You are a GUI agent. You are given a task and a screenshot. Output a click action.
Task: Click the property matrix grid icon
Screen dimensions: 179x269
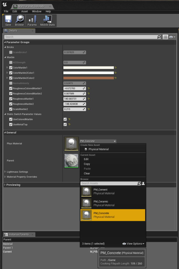(165, 37)
